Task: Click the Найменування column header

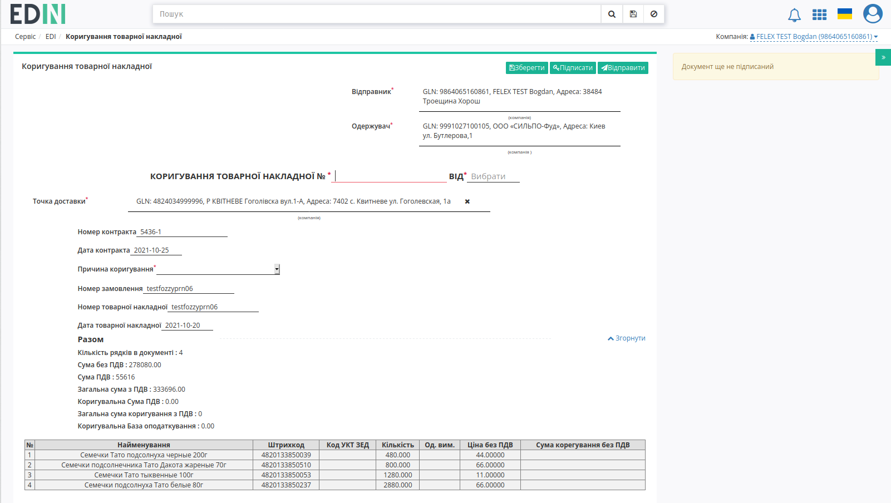Action: [144, 445]
